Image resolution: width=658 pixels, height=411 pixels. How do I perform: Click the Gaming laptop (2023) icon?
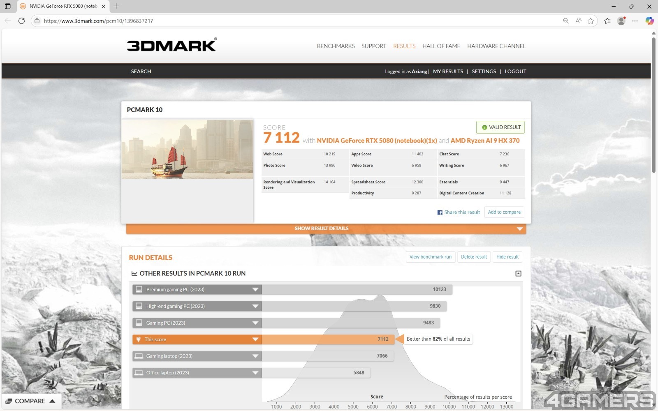pyautogui.click(x=139, y=356)
